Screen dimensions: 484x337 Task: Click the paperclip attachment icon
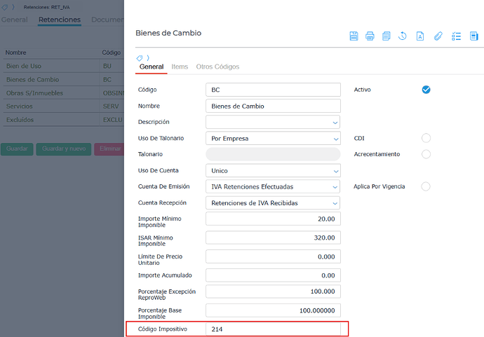[x=438, y=36]
